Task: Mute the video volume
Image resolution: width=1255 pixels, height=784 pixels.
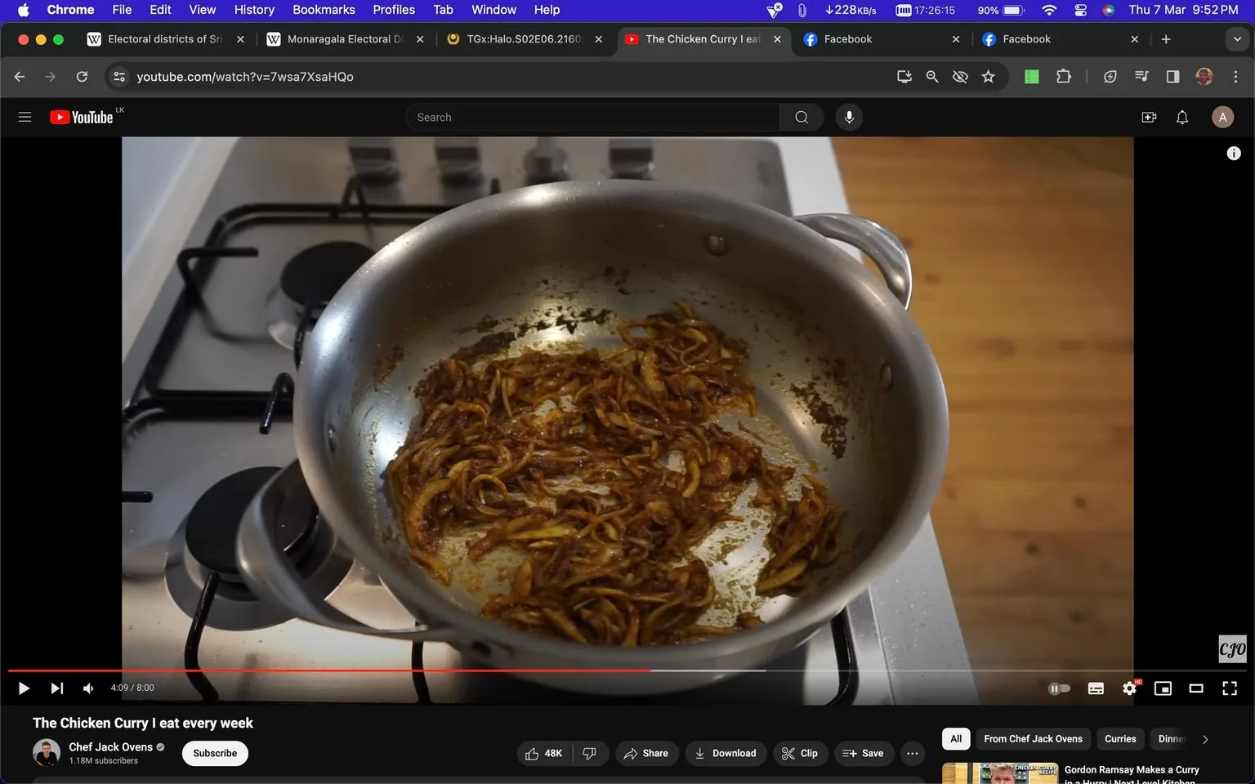Action: click(87, 688)
